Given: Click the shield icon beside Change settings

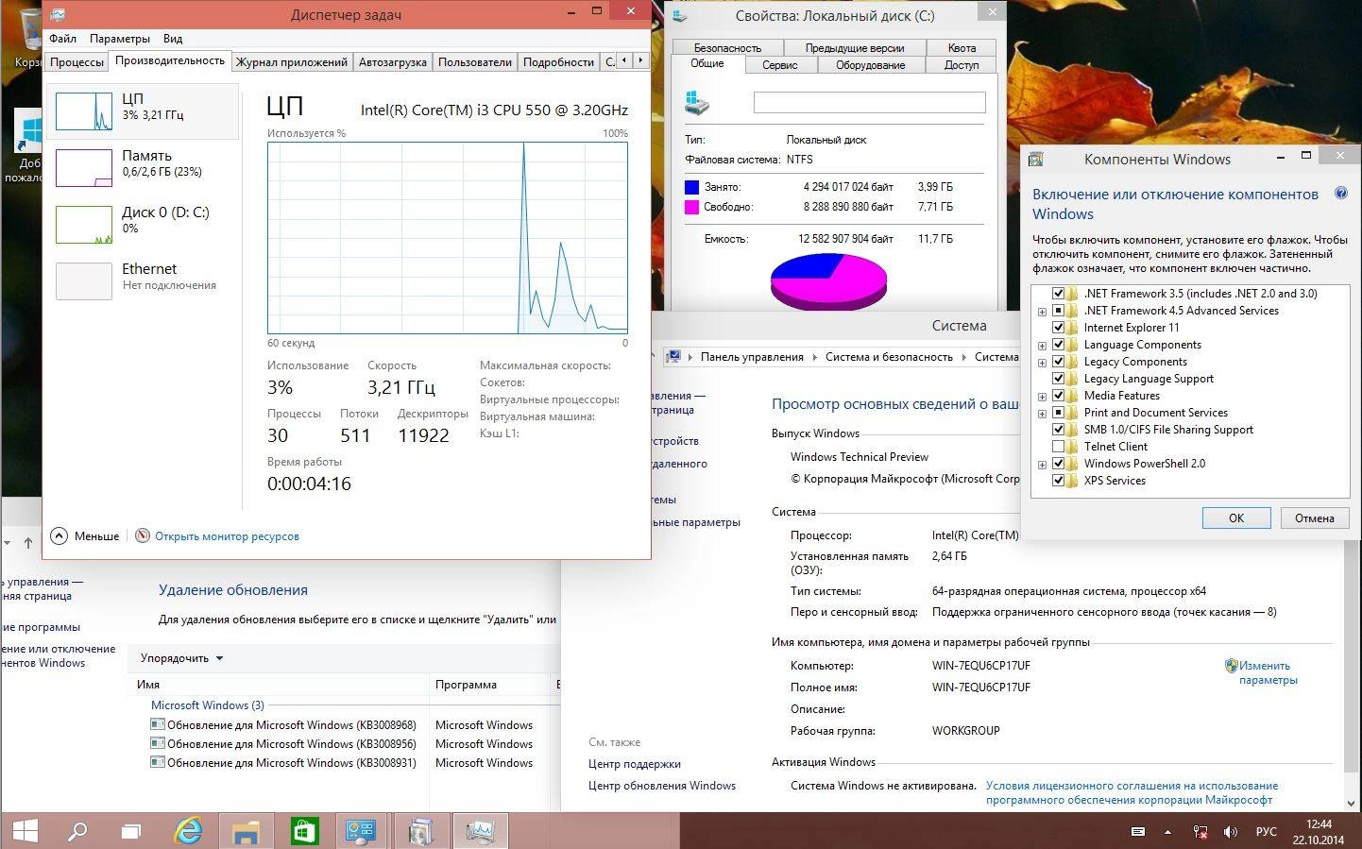Looking at the screenshot, I should tap(1231, 666).
